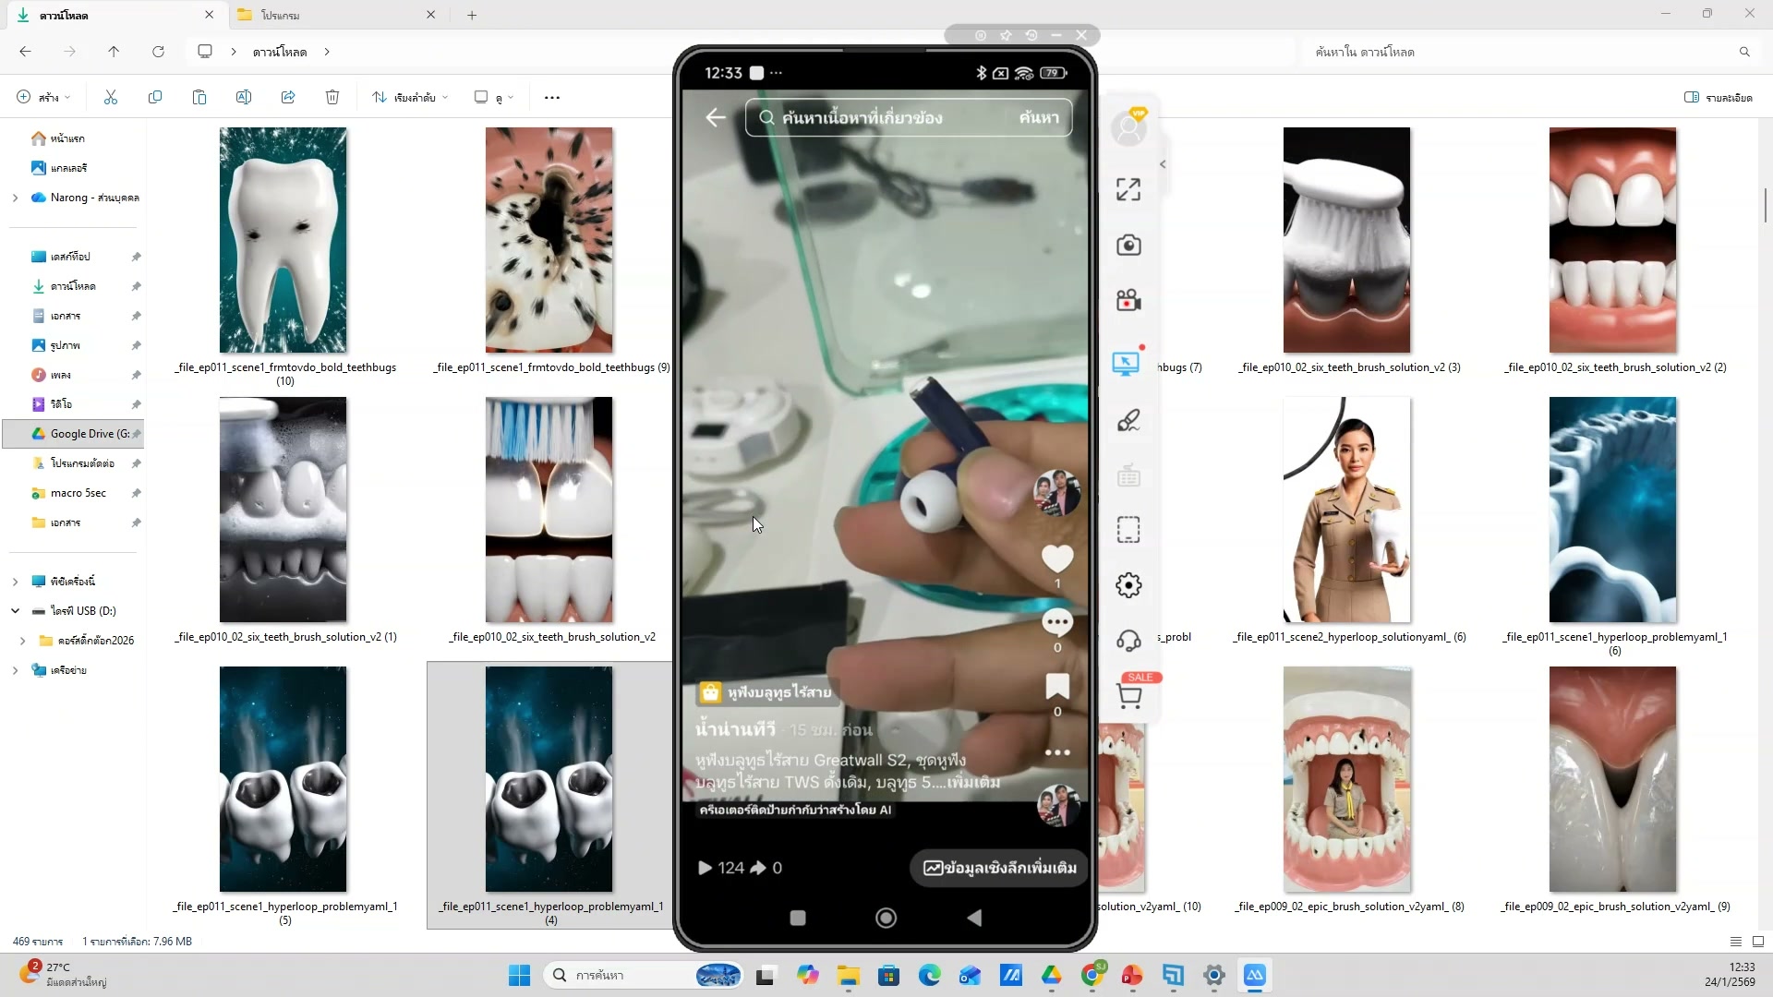The height and width of the screenshot is (997, 1773).
Task: Click the vertical scrollbar in file list
Action: pos(1765,205)
